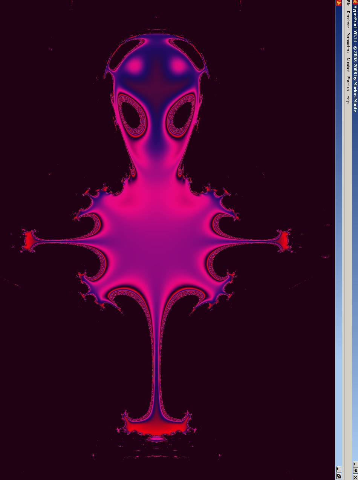Open the Parameters menu
358x480 pixels.
[x=347, y=43]
